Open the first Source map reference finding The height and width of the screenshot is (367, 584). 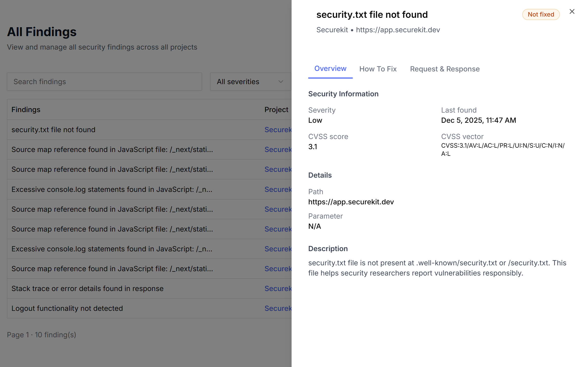coord(112,149)
